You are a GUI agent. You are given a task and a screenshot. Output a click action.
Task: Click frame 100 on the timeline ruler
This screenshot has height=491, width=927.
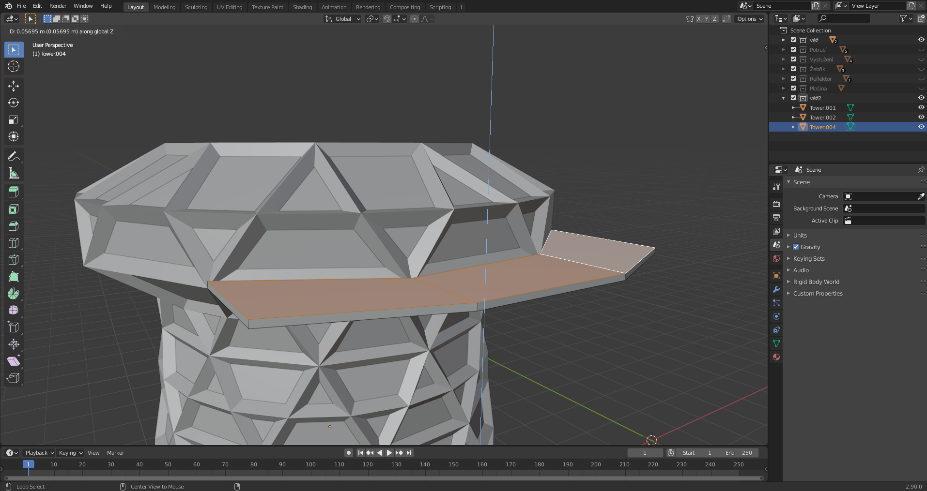[x=310, y=464]
